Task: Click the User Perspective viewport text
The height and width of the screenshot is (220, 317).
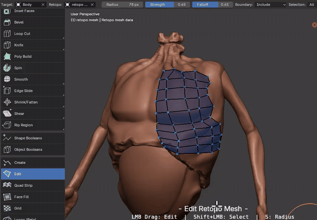Action: [x=85, y=14]
